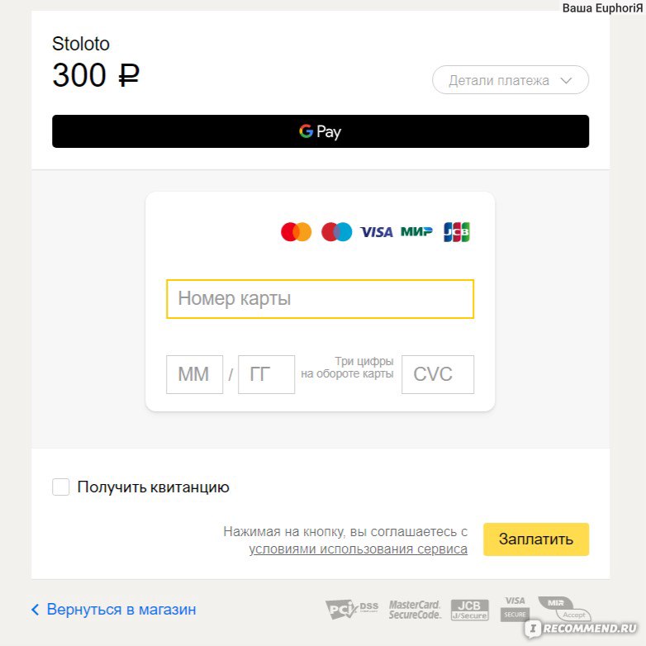Click the Mastercard logo icon

pyautogui.click(x=296, y=232)
